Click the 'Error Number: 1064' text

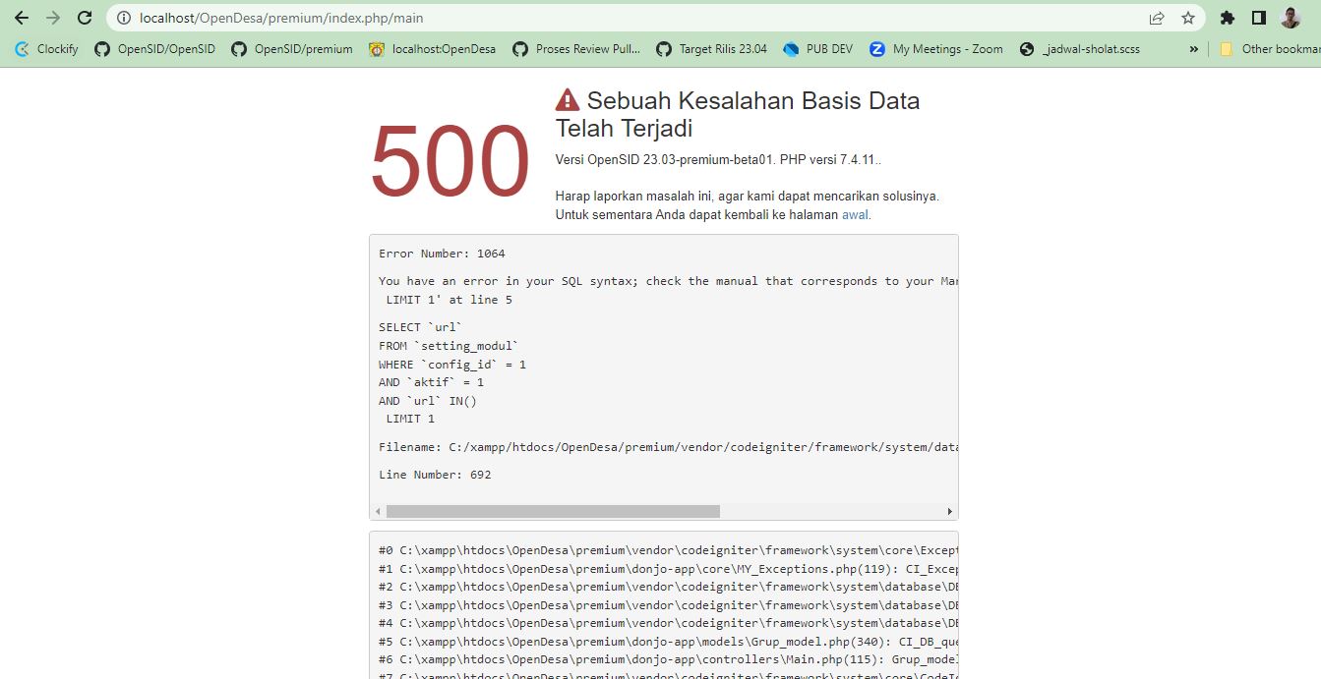pos(442,254)
